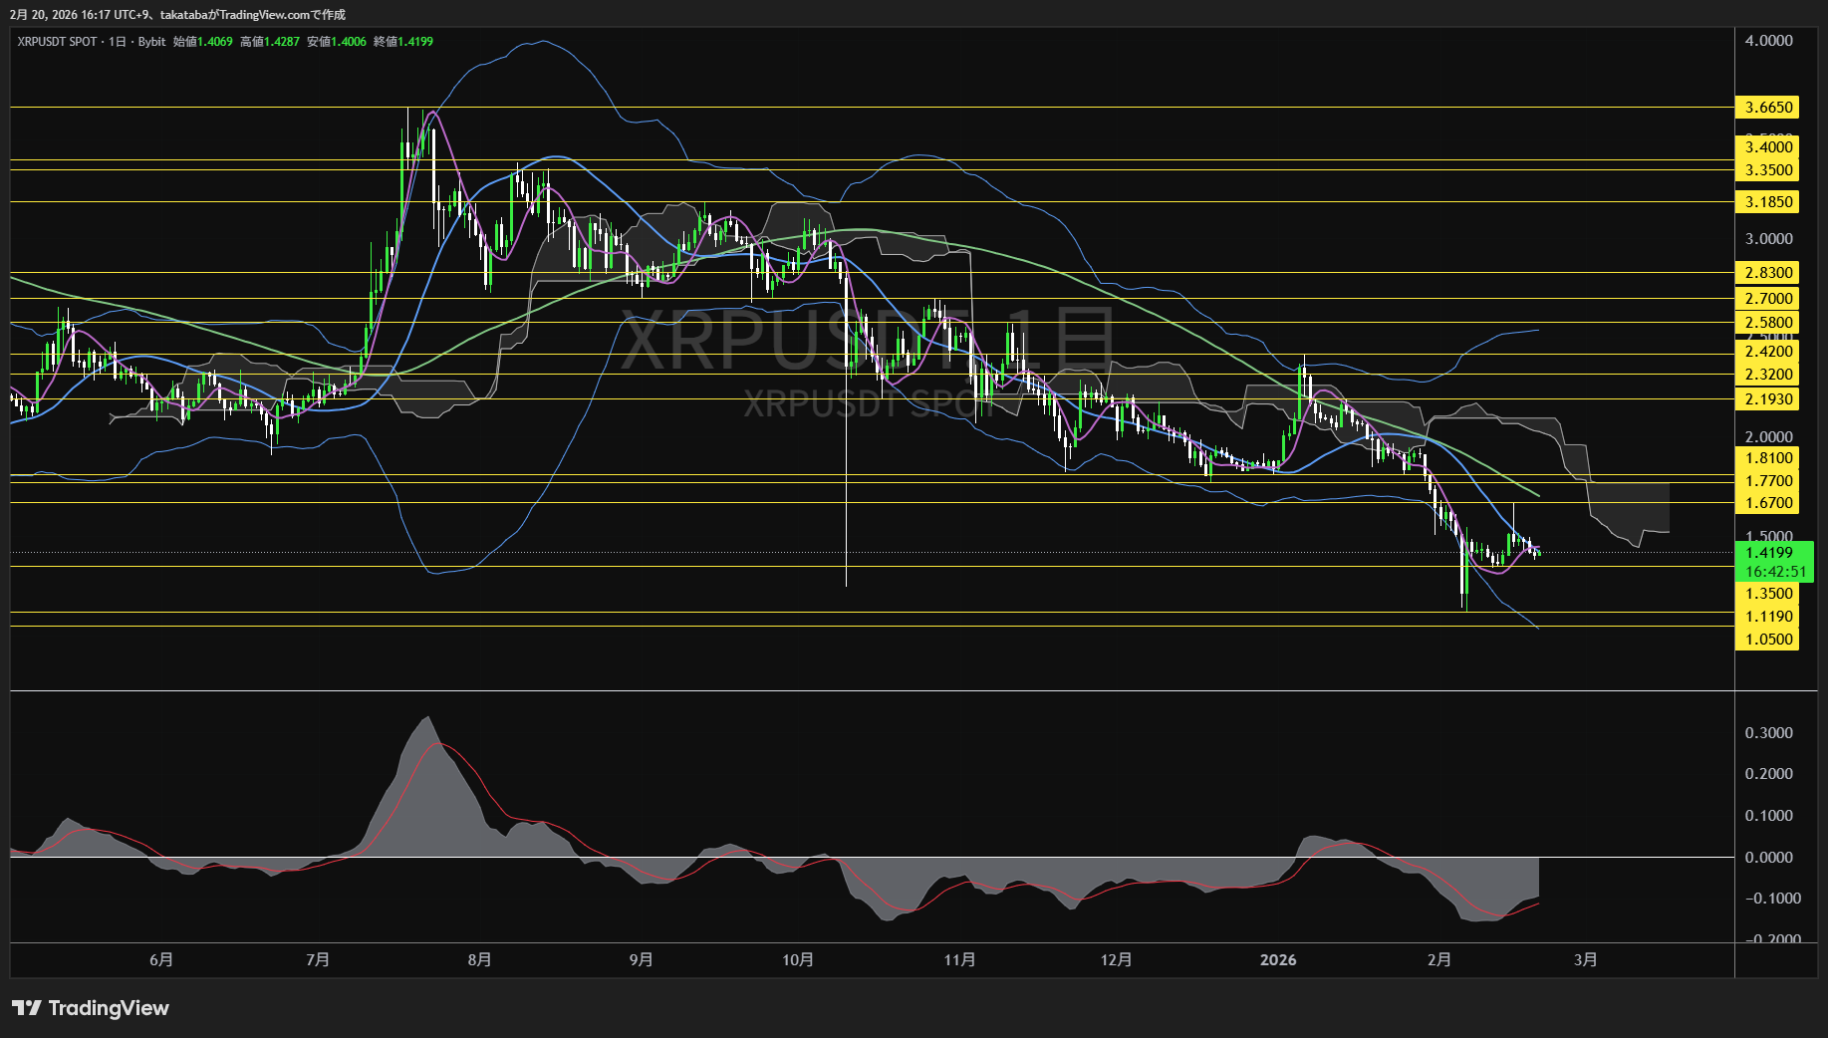Click the 3.1850 horizontal line price tag
Viewport: 1828px width, 1038px height.
tap(1768, 202)
